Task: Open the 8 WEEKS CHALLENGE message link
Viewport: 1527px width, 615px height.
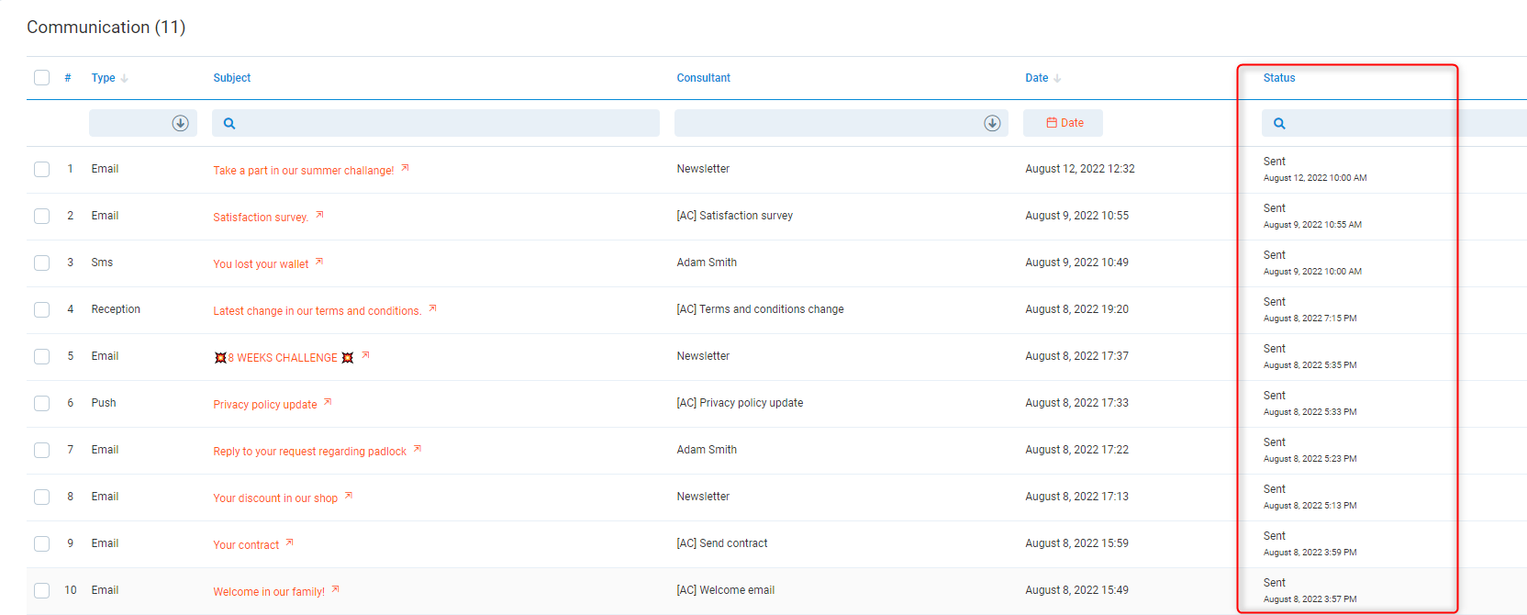Action: point(283,358)
